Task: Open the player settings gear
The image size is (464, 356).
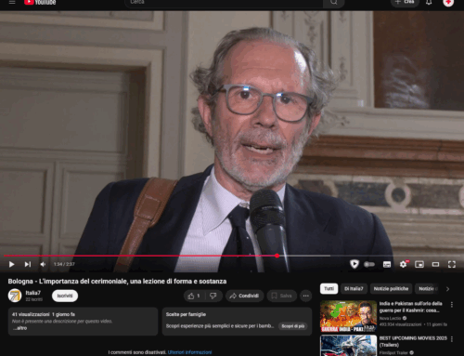Action: (404, 264)
